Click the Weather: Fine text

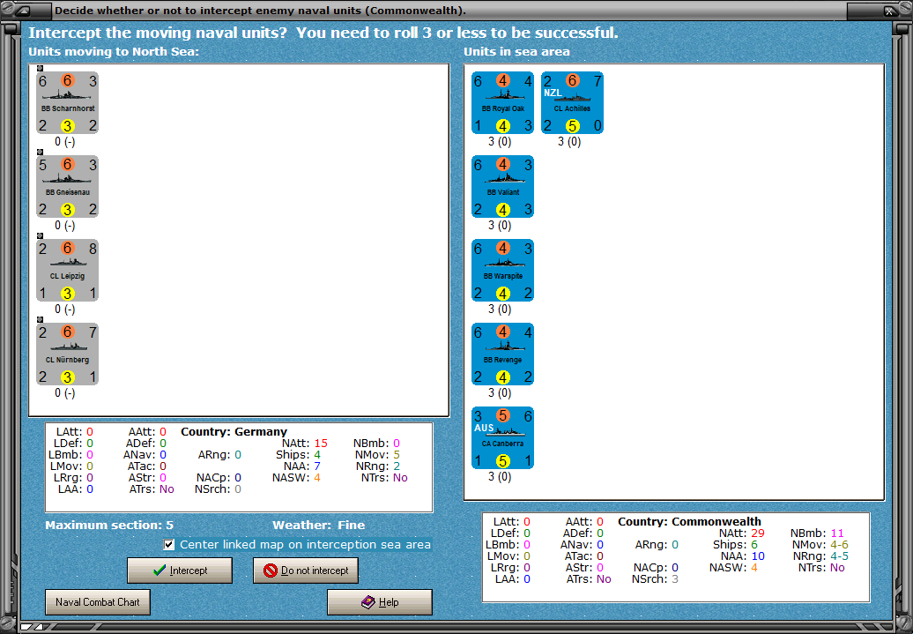[318, 525]
